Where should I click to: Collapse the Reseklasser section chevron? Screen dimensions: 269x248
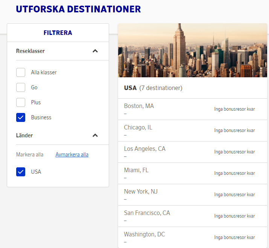[x=95, y=51]
